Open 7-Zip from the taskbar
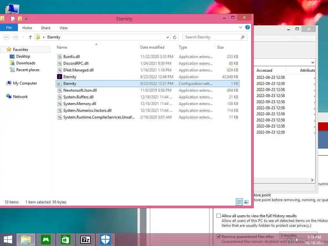Viewport: 328px width, 246px height. pos(86,240)
